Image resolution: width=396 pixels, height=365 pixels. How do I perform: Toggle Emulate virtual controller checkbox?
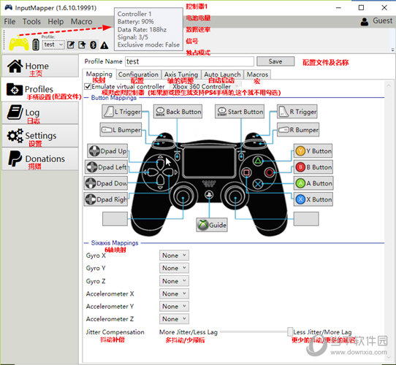click(x=88, y=87)
